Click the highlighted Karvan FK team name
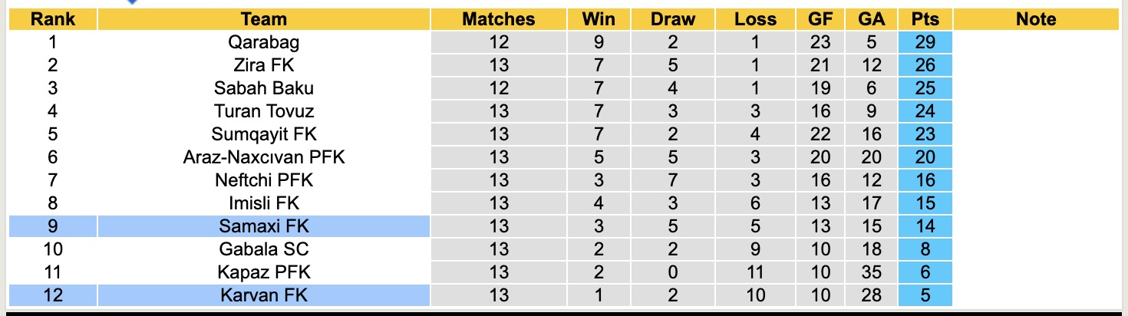This screenshot has width=1128, height=316. tap(263, 295)
